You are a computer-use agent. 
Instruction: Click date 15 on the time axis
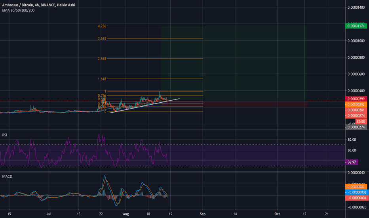(9, 214)
